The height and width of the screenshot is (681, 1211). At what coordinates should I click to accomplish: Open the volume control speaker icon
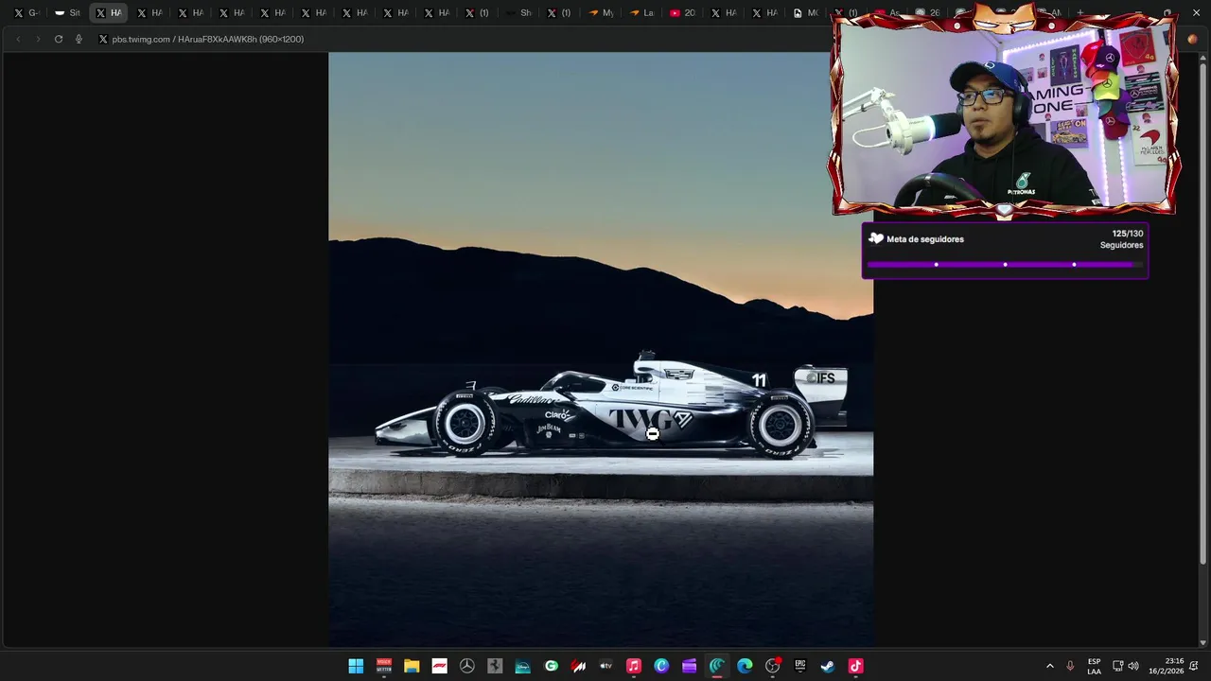click(x=1133, y=666)
